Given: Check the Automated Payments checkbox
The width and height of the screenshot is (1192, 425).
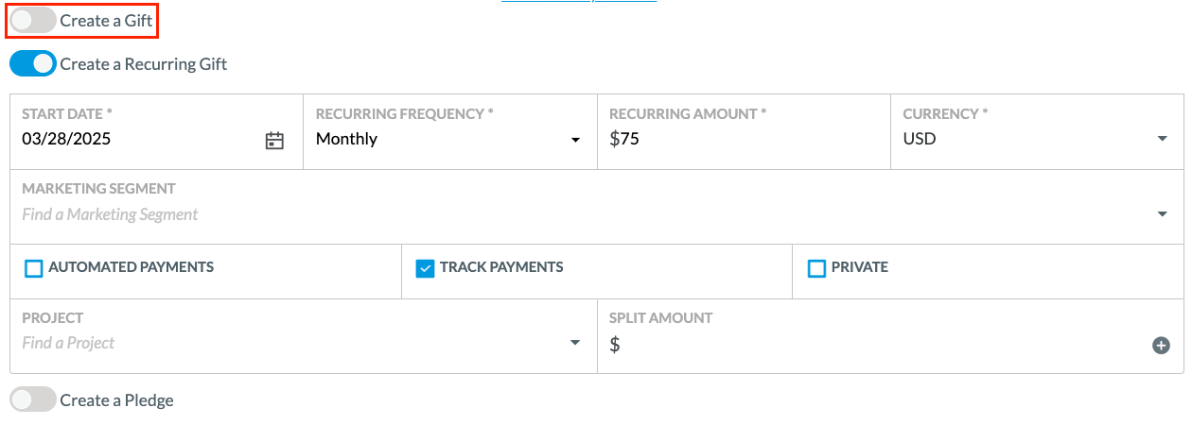Looking at the screenshot, I should point(34,268).
